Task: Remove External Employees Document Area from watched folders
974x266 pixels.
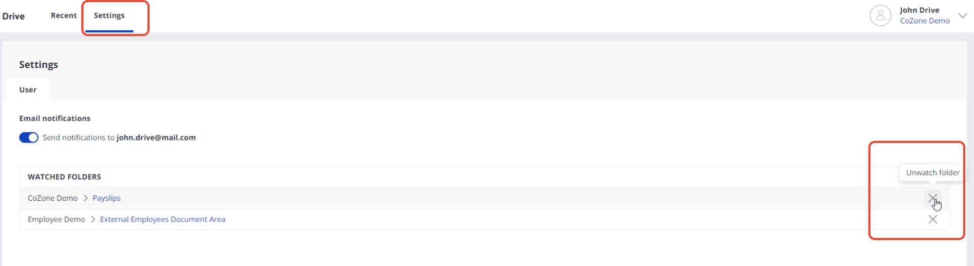Action: point(932,219)
